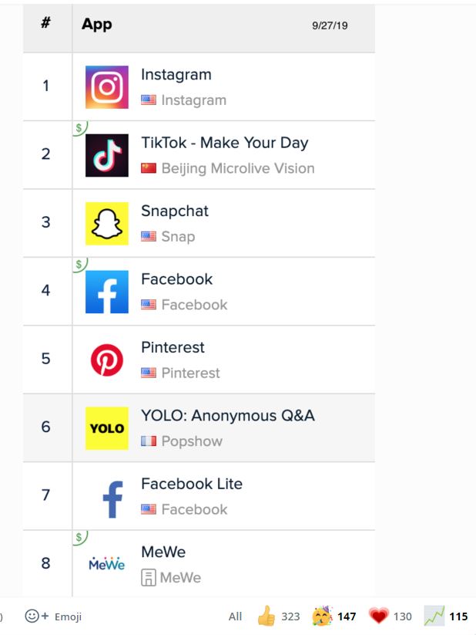Click the Popshow publisher name
Image resolution: width=476 pixels, height=635 pixels.
click(x=192, y=441)
